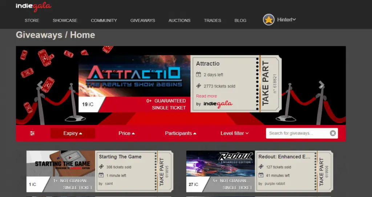Viewport: 372px width, 197px height.
Task: Open the star user avatar
Action: pos(268,20)
